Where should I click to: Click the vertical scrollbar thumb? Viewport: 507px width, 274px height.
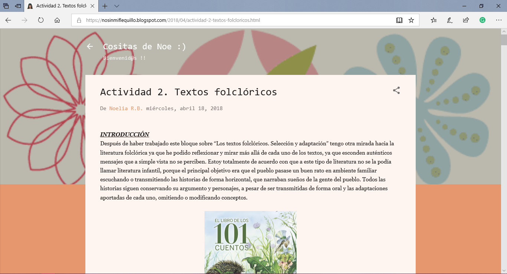[504, 40]
